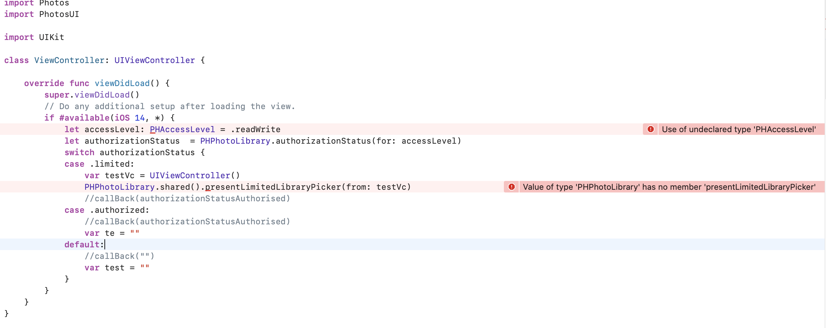
Task: Click the viewDidLoad function name after override func
Action: (x=122, y=83)
